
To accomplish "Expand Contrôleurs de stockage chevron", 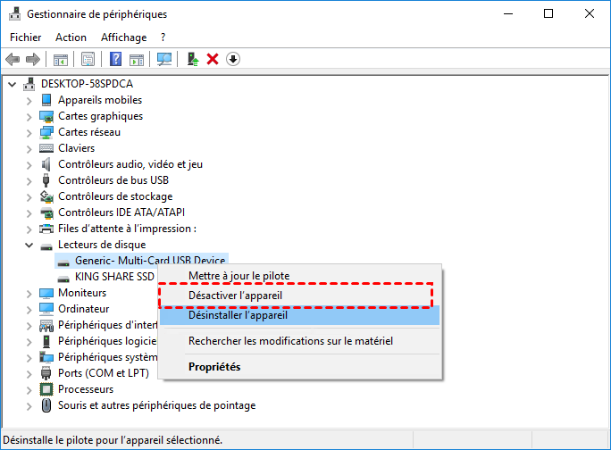I will tap(29, 197).
